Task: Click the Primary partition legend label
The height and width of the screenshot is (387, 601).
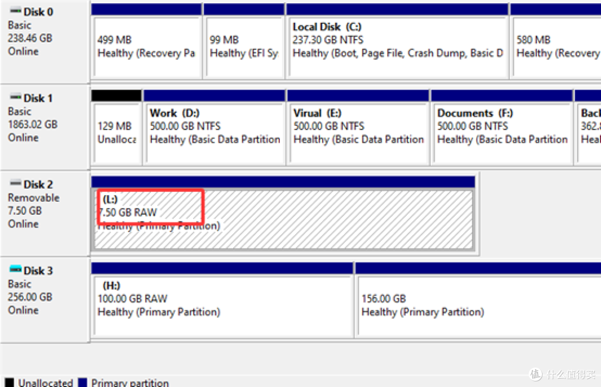Action: click(x=130, y=383)
